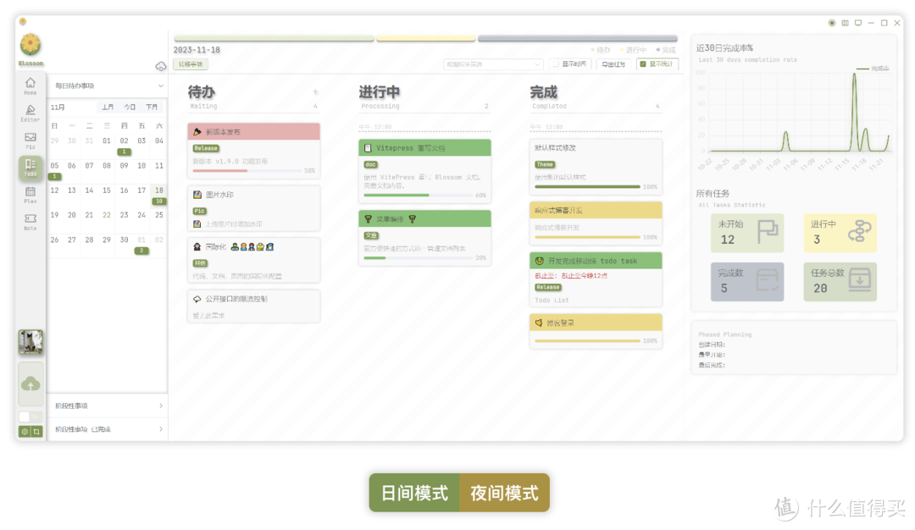Screen dimensions: 915x530
Task: Open the Pic panel in sidebar
Action: point(30,138)
